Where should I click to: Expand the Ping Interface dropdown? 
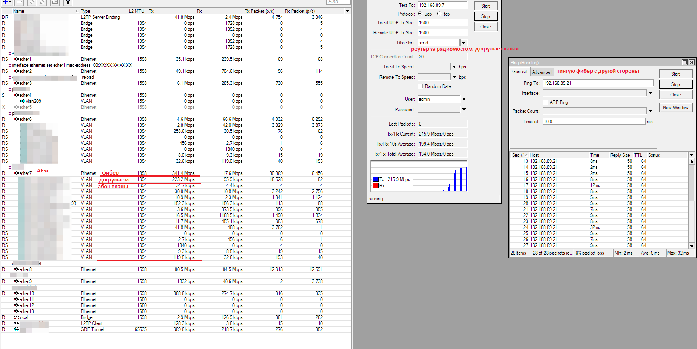click(650, 93)
